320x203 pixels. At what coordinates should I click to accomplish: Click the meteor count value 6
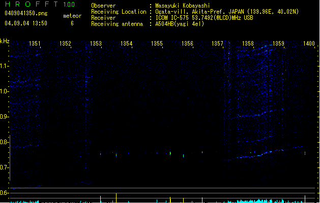click(x=72, y=23)
